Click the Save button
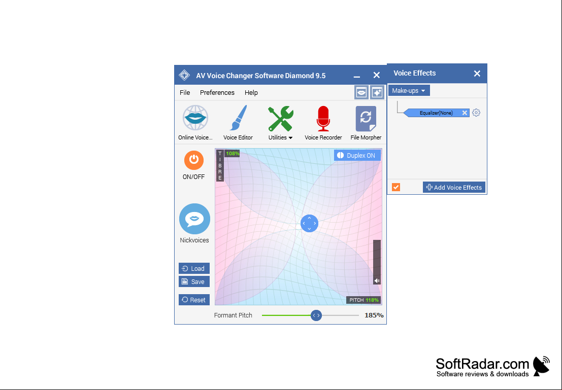562x390 pixels. point(194,281)
